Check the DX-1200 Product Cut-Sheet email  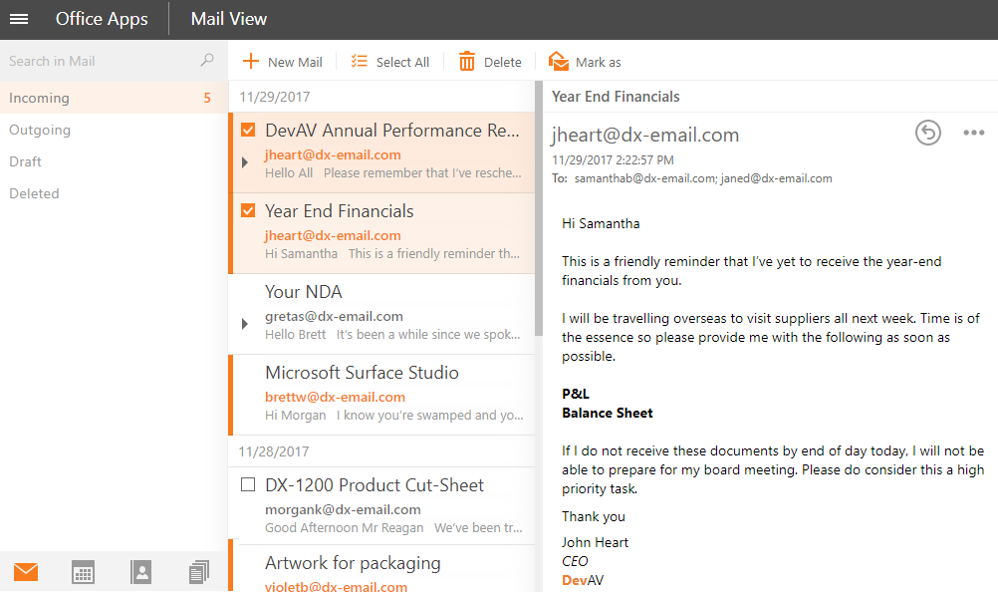pos(249,485)
